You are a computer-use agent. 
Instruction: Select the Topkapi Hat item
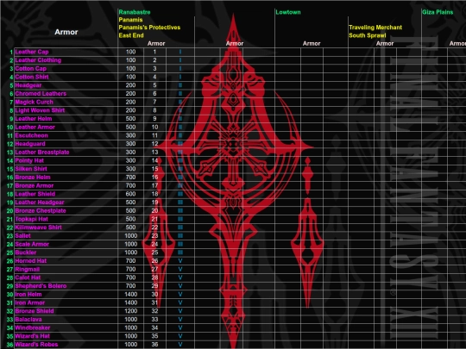32,219
